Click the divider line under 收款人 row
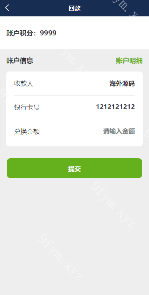This screenshot has width=149, height=295. [74, 95]
